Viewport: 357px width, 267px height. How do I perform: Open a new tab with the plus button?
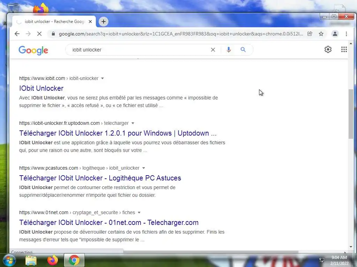click(x=103, y=22)
